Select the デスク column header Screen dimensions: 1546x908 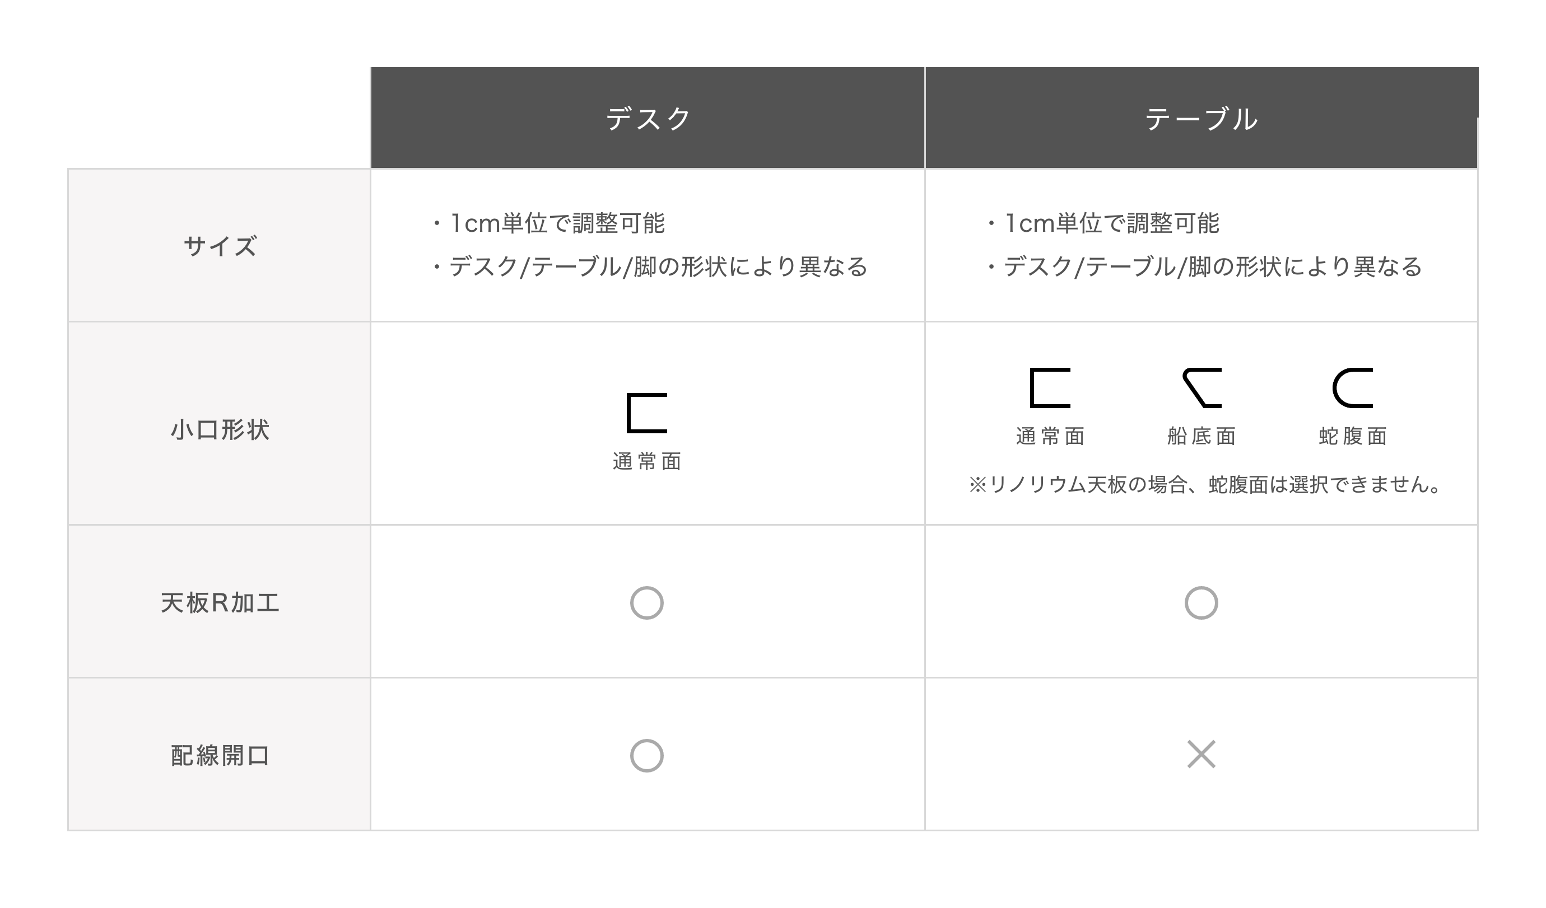(x=647, y=118)
